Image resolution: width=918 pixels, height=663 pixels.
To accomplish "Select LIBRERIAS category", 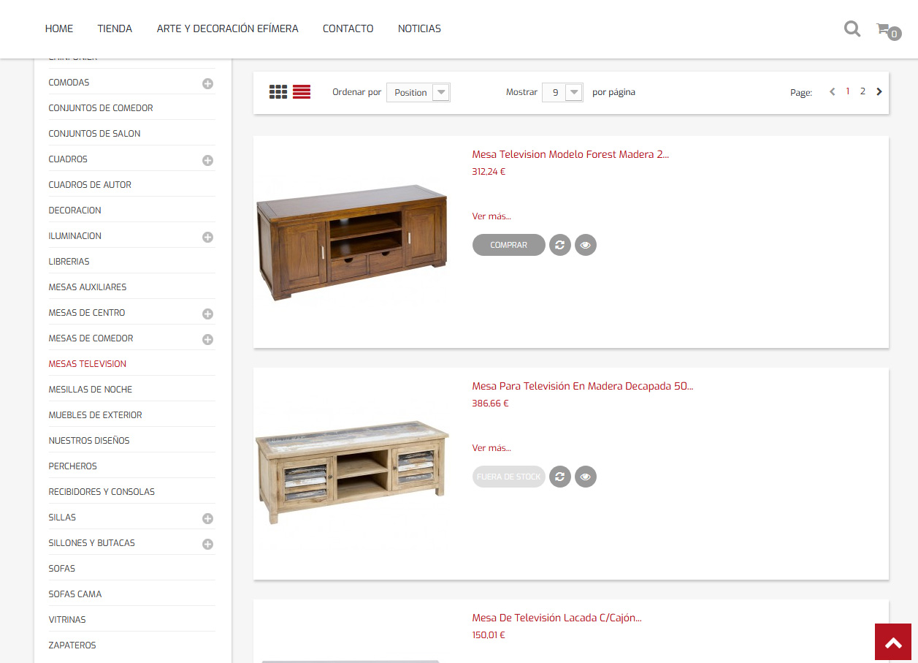I will coord(69,262).
